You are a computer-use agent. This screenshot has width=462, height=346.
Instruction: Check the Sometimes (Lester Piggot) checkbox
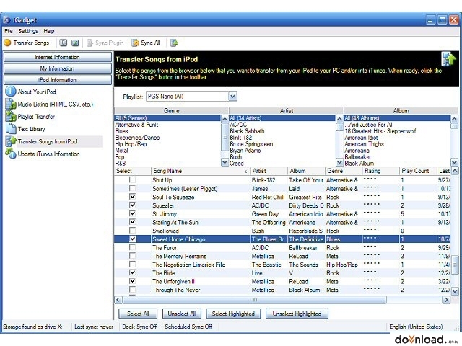pos(133,188)
